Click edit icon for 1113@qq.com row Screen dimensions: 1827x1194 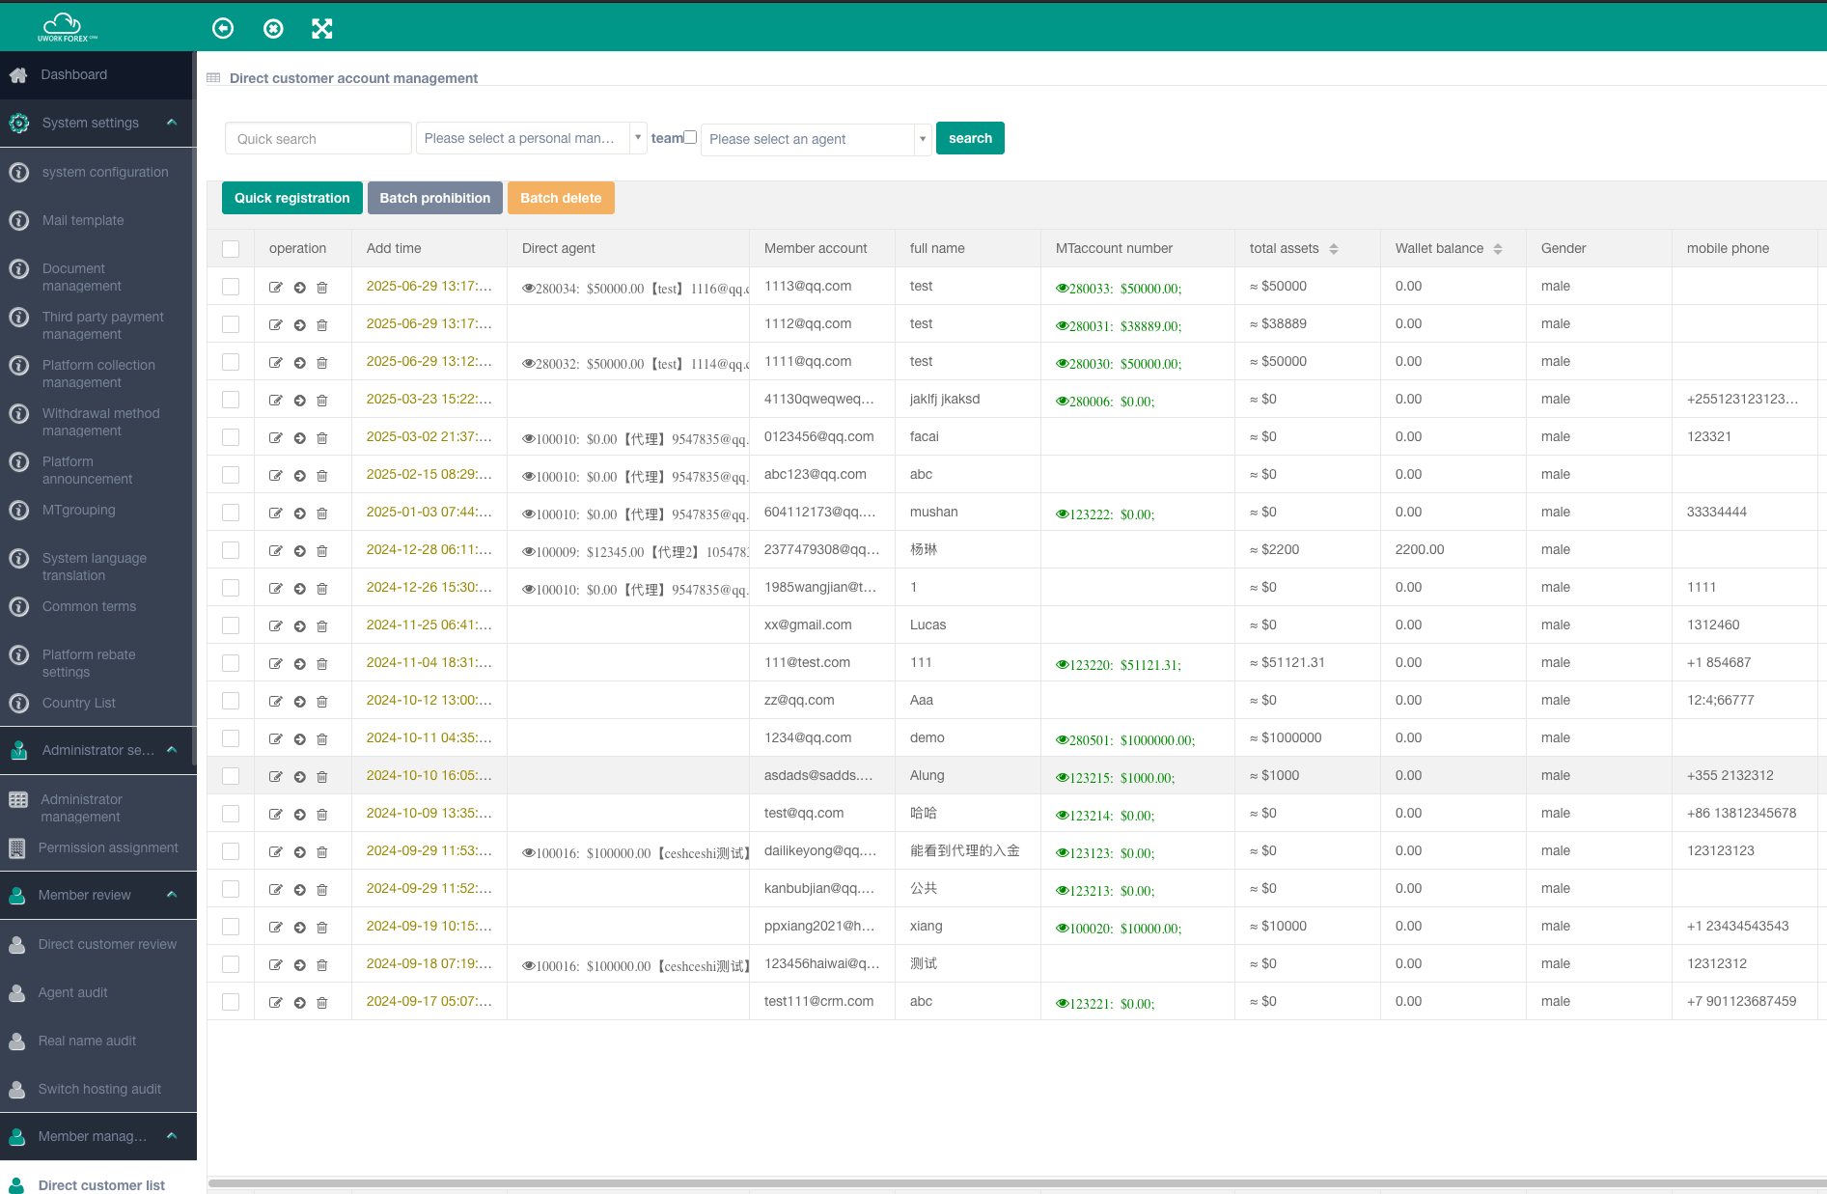(276, 287)
